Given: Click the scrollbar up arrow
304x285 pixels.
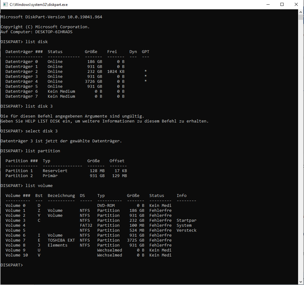Looking at the screenshot, I should click(301, 12).
